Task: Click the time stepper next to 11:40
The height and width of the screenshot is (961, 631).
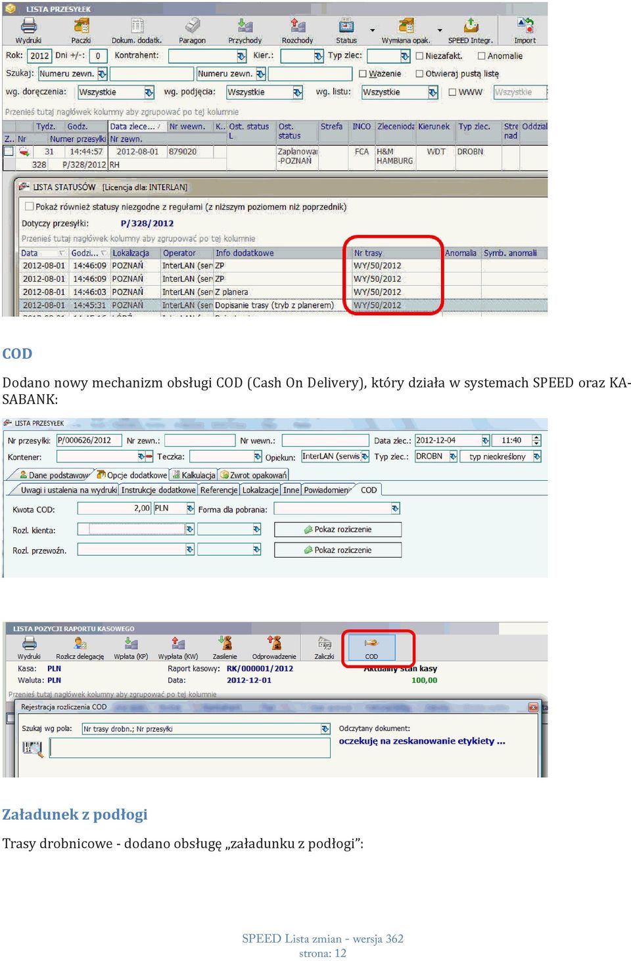Action: coord(536,441)
